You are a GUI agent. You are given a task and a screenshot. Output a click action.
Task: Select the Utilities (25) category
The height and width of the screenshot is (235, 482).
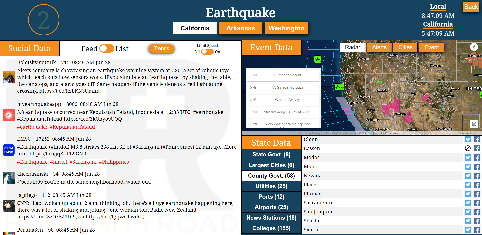pos(271,186)
